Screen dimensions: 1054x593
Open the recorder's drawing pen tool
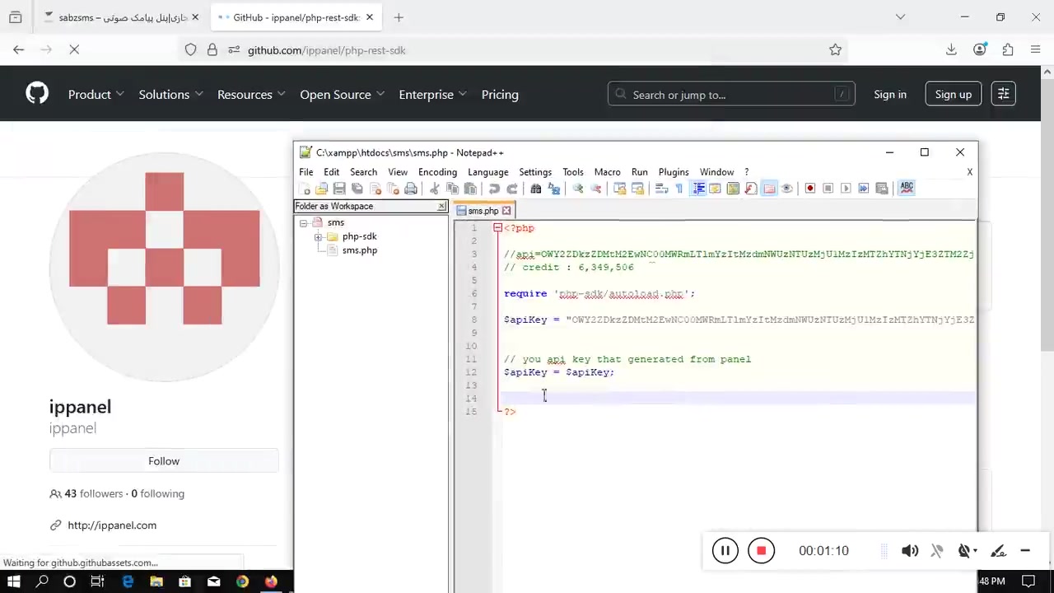[x=998, y=551]
